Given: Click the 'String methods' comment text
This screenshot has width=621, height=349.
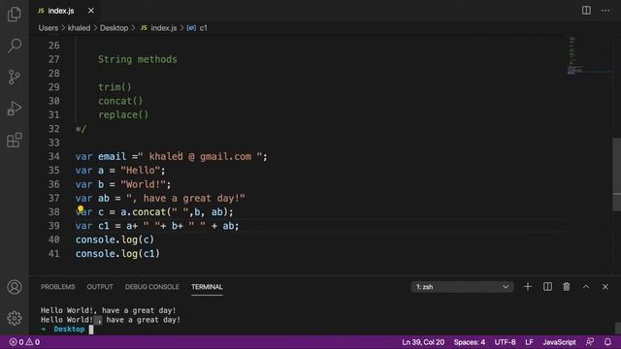Looking at the screenshot, I should [138, 59].
